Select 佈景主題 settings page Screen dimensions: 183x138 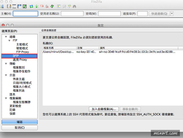tap(19, 79)
